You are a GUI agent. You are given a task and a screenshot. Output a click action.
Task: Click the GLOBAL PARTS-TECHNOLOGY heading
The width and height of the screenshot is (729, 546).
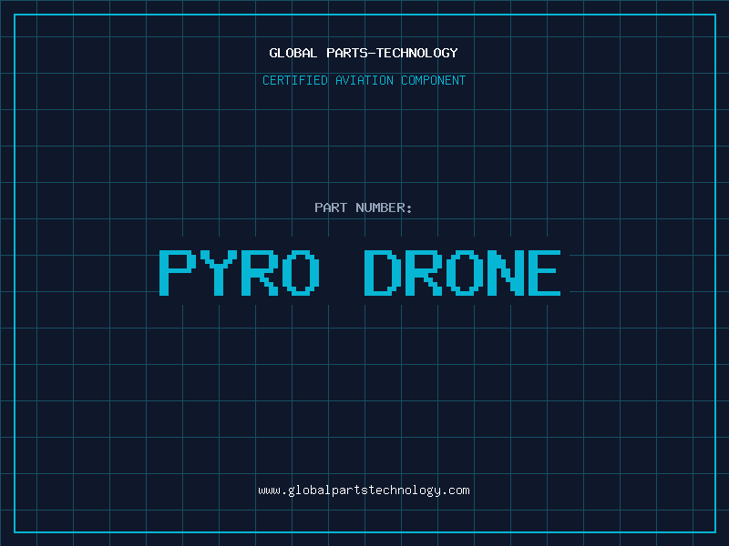tap(364, 53)
